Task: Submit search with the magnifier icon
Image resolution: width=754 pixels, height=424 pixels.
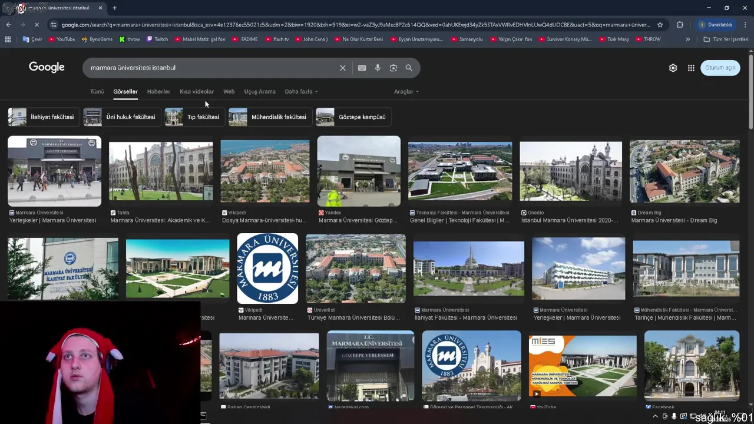Action: (409, 68)
